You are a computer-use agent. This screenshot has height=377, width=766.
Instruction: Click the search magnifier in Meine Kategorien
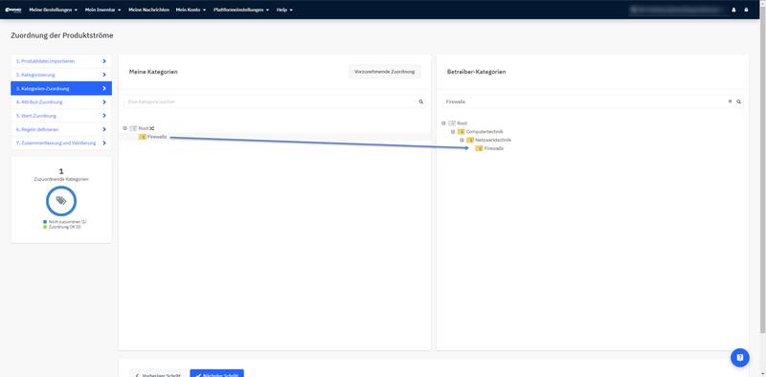tap(420, 101)
